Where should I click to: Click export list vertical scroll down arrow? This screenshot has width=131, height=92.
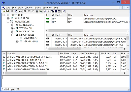tap(128, 46)
